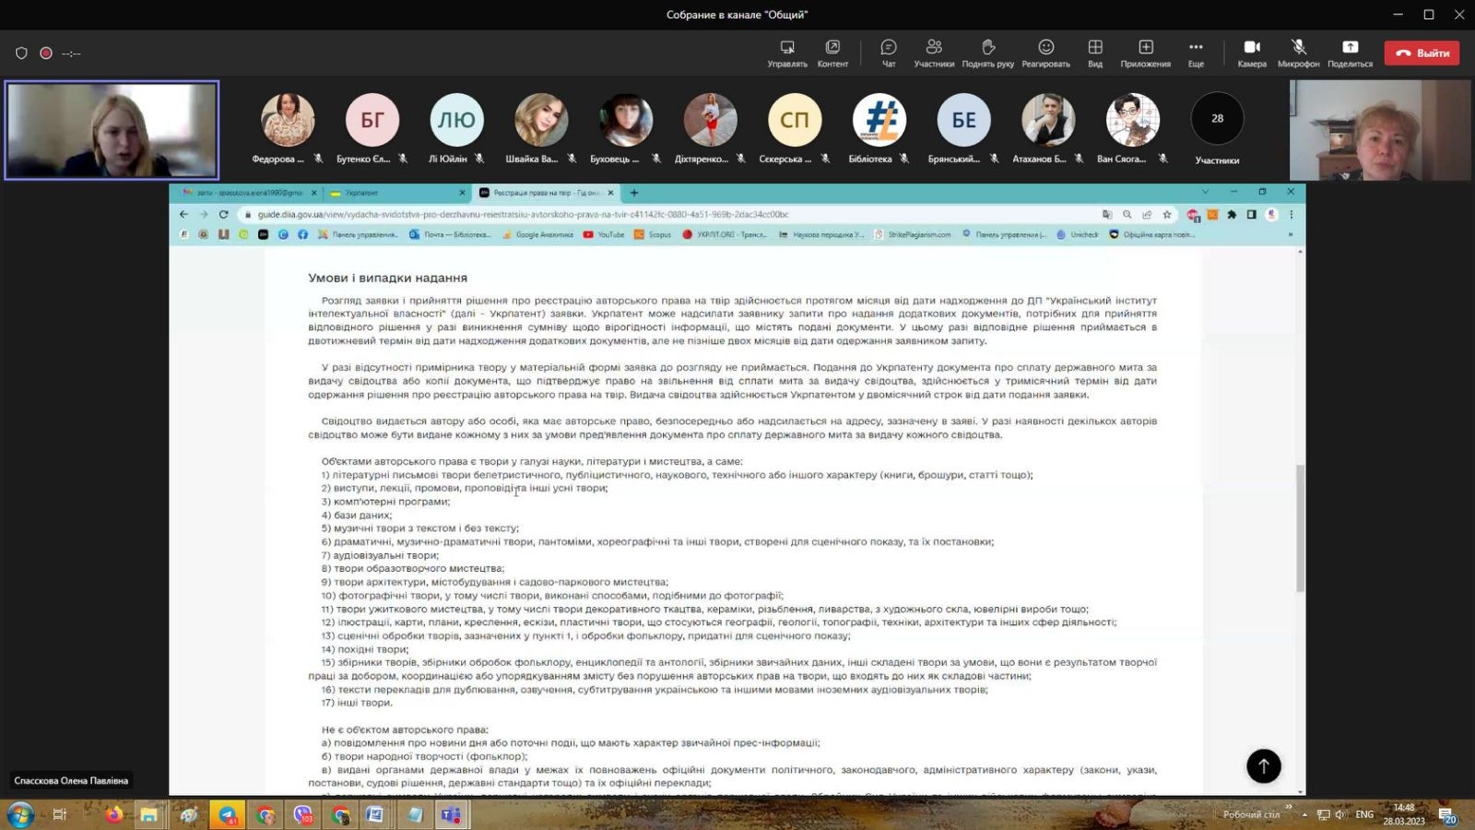Toggle the Микрофон microphone mute
Viewport: 1475px width, 830px height.
point(1299,53)
